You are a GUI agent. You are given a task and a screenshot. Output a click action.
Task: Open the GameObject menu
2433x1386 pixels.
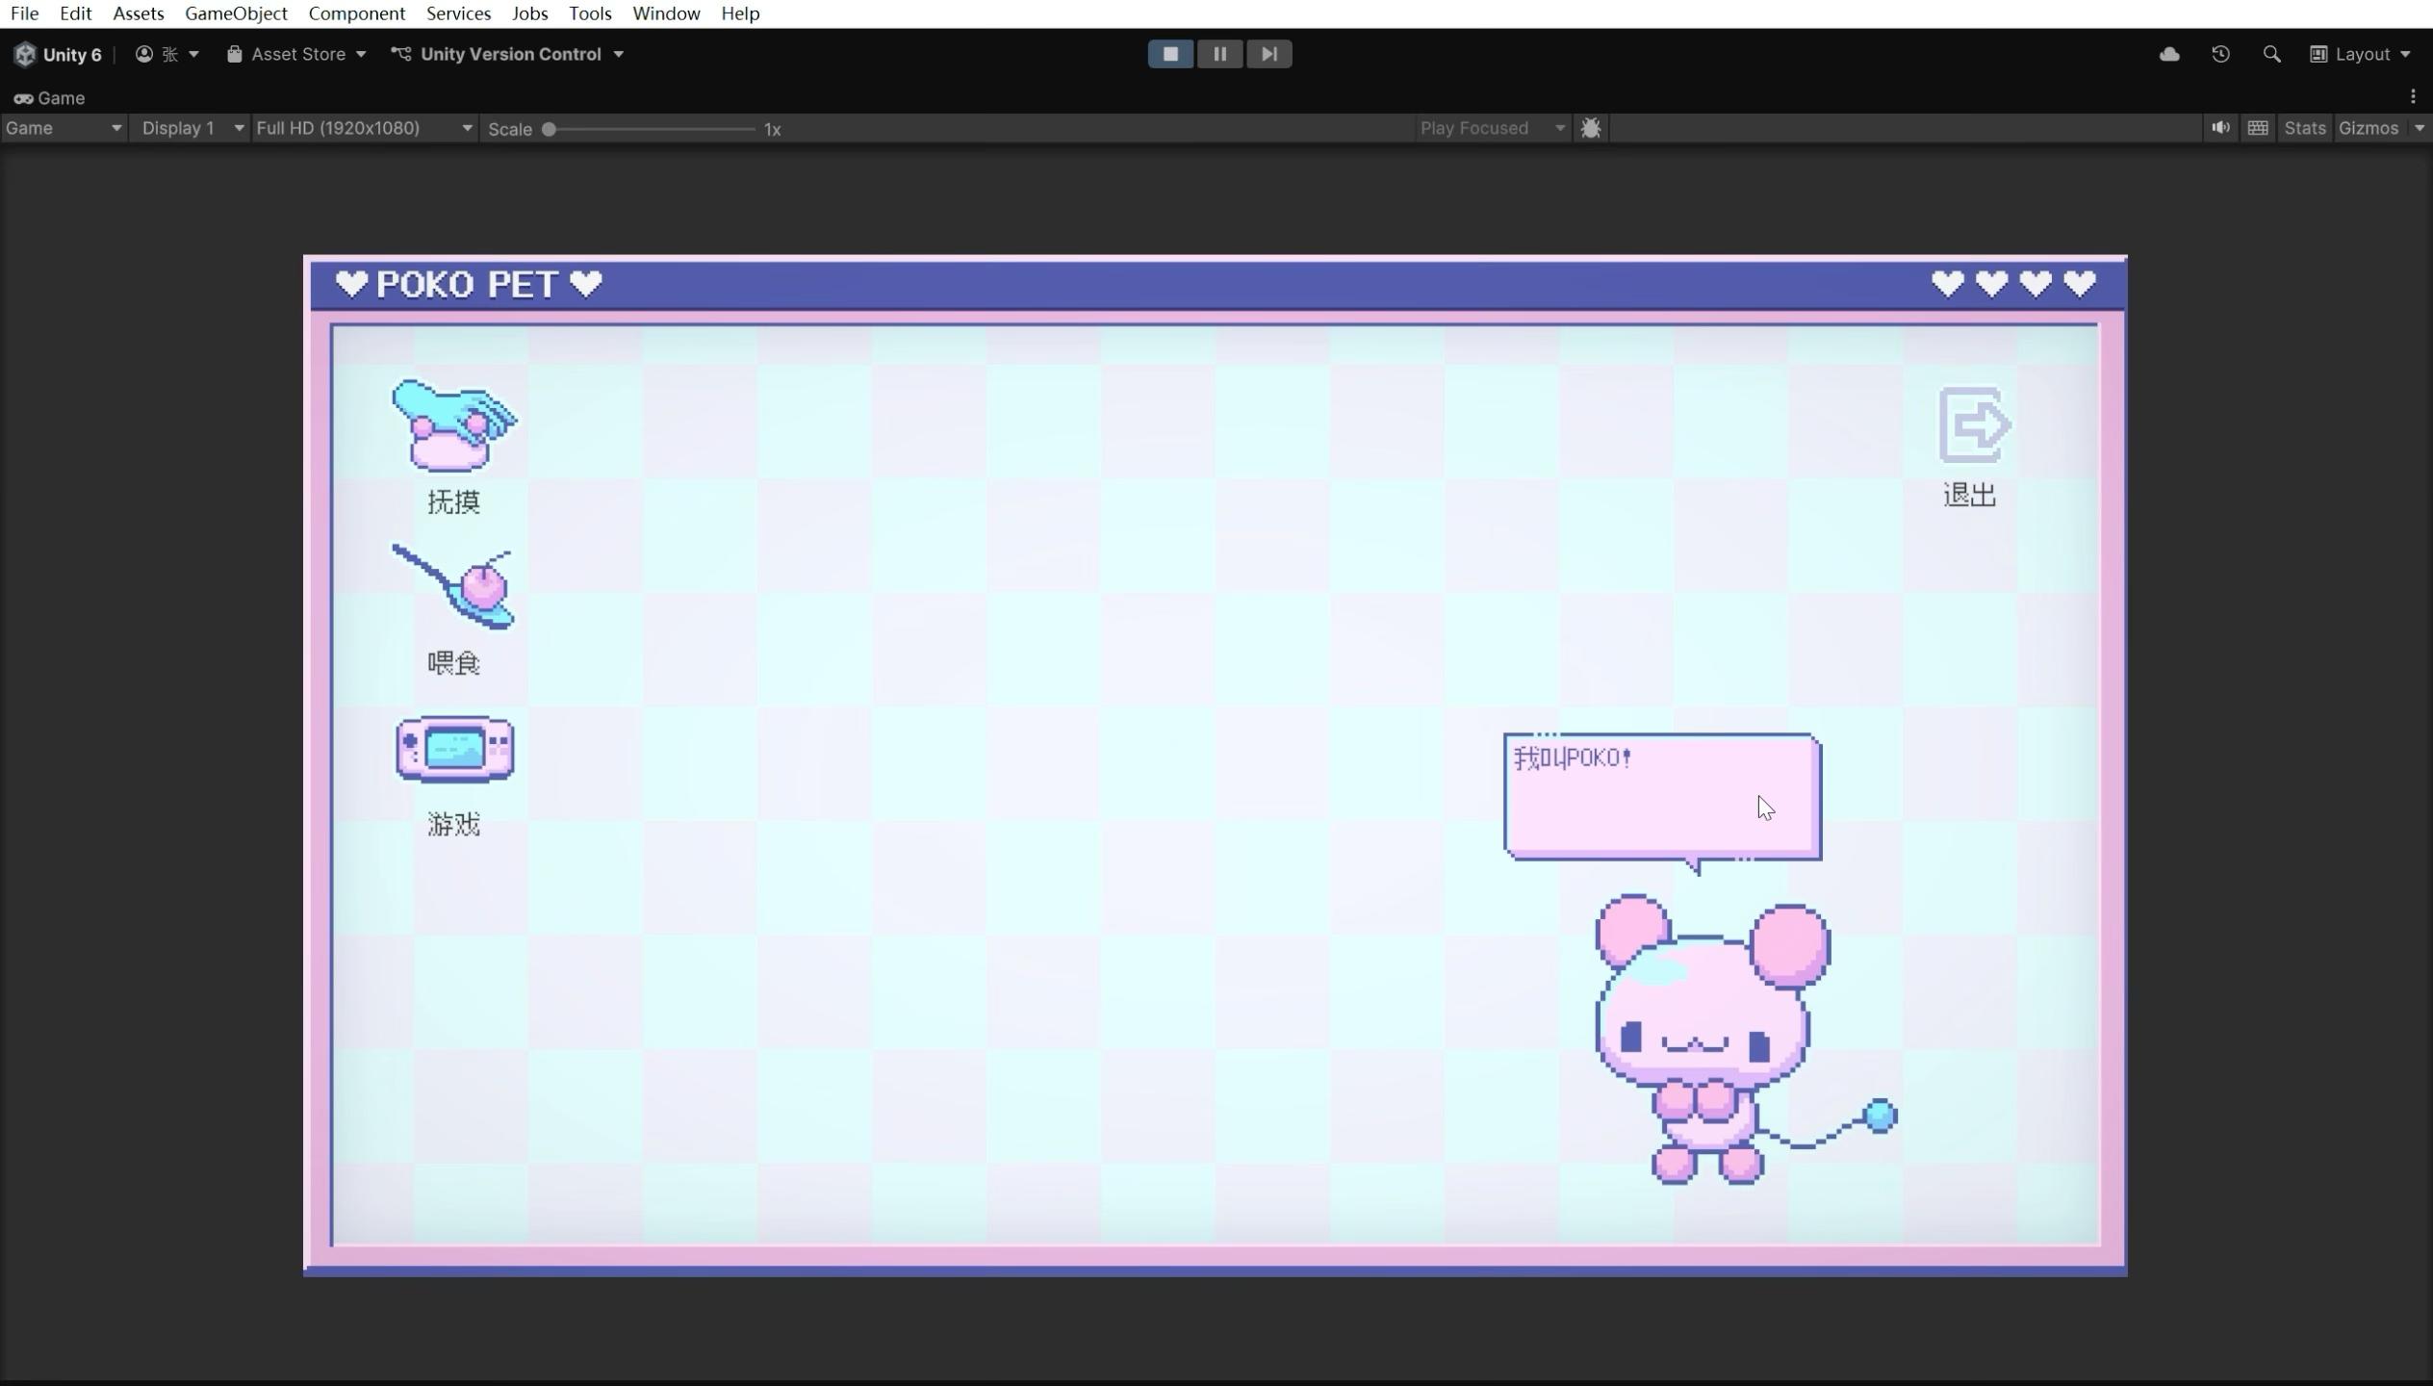tap(236, 13)
